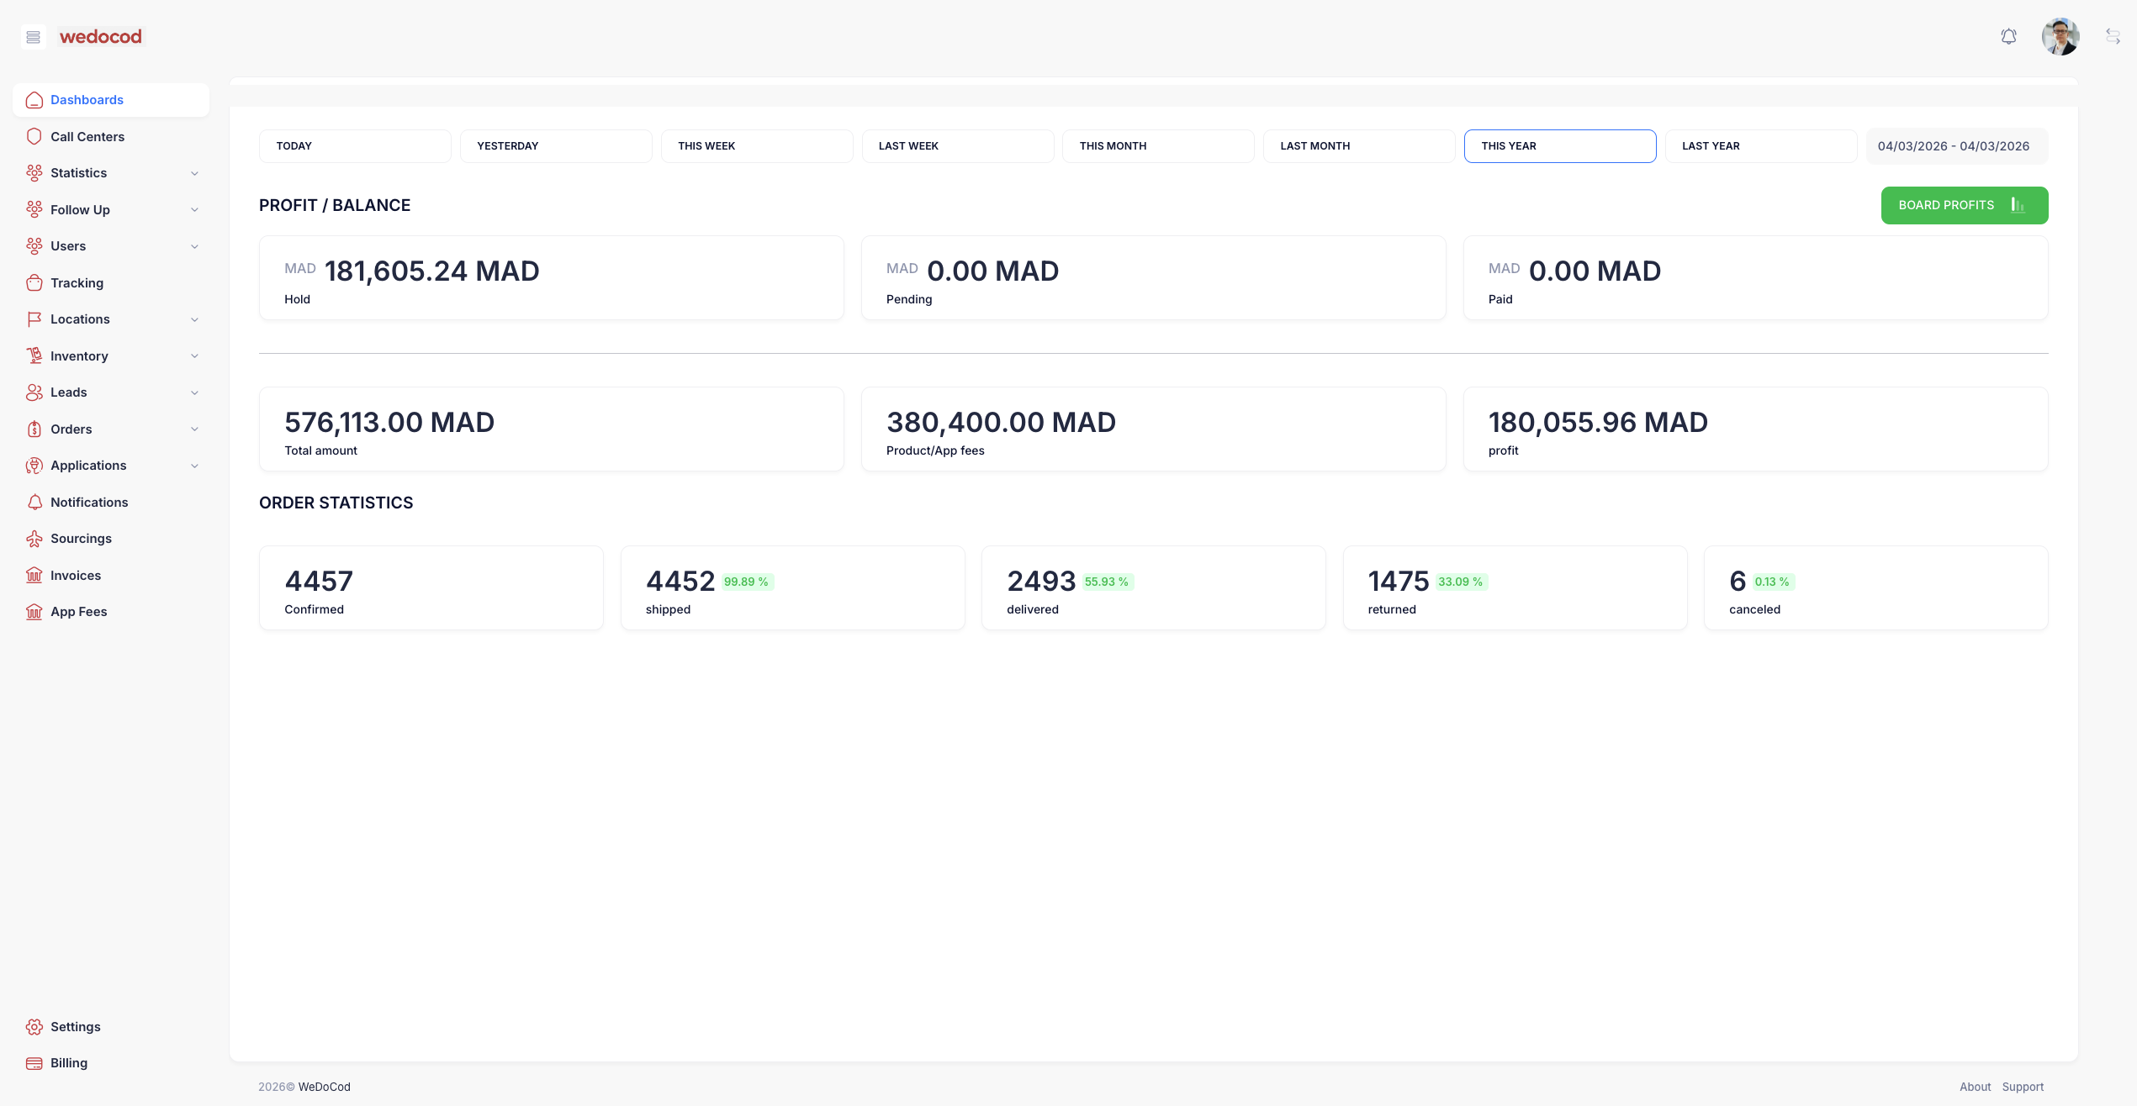Click the sidebar collapse icon next to wedocod logo
2137x1106 pixels.
33,37
